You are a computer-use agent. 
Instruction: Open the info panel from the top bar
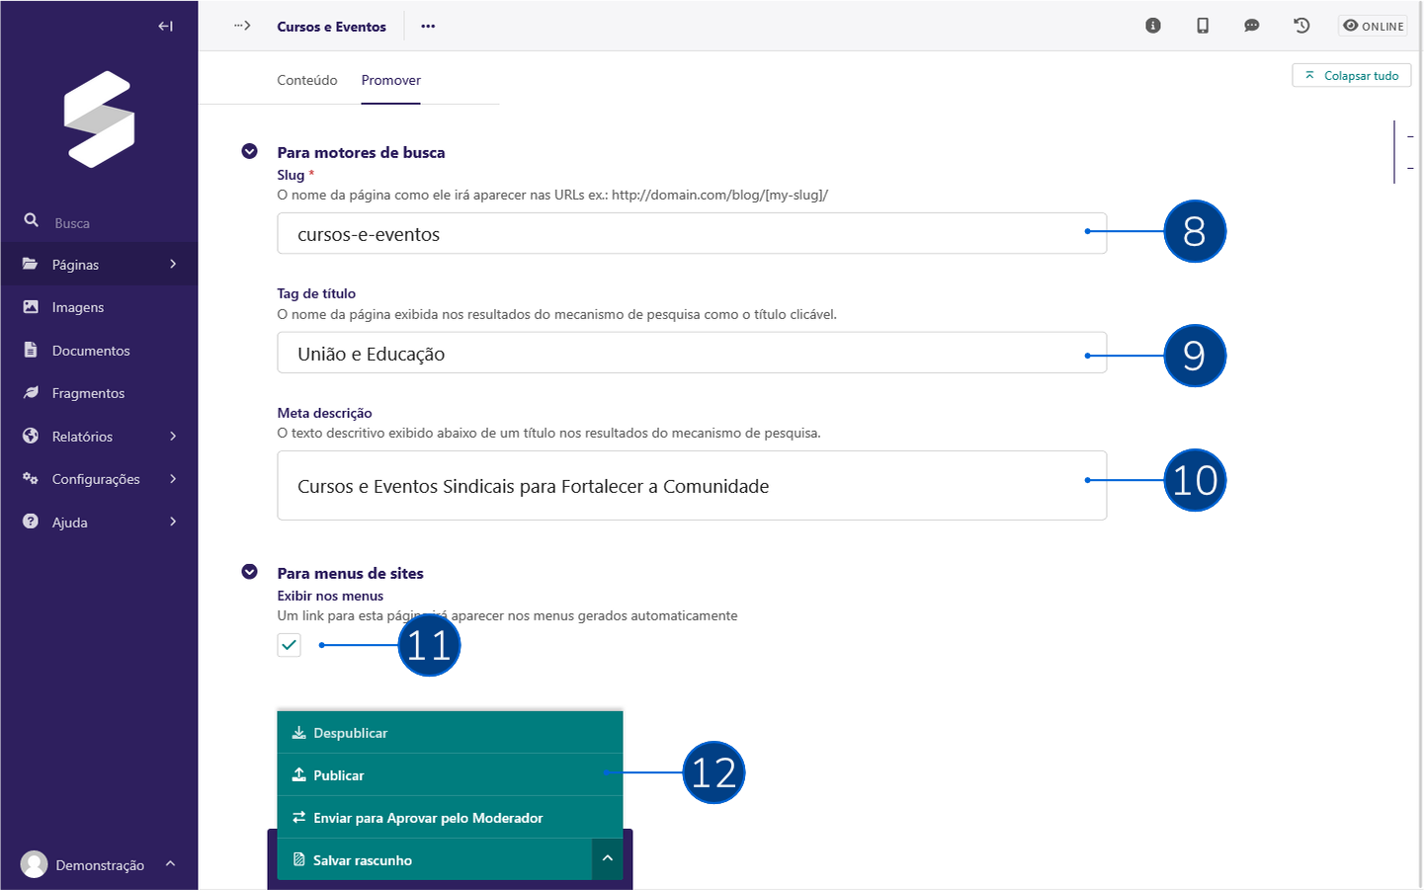click(x=1152, y=25)
